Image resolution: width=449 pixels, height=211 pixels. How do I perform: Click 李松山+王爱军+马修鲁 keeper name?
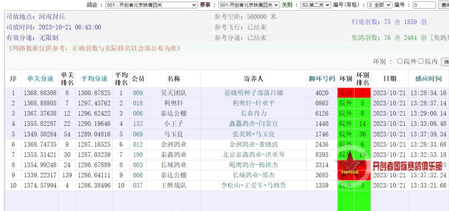point(254,185)
